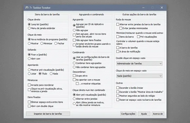The height and width of the screenshot is (123, 190).
Task: Check Pré-visualizações checkbox
Action: pyautogui.click(x=138, y=37)
